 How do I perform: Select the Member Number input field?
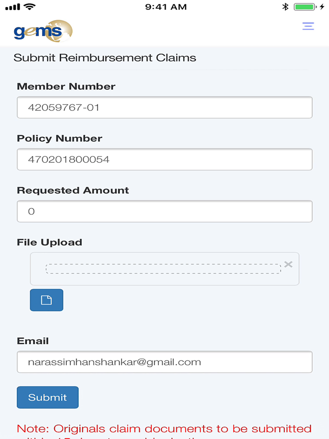pyautogui.click(x=164, y=107)
